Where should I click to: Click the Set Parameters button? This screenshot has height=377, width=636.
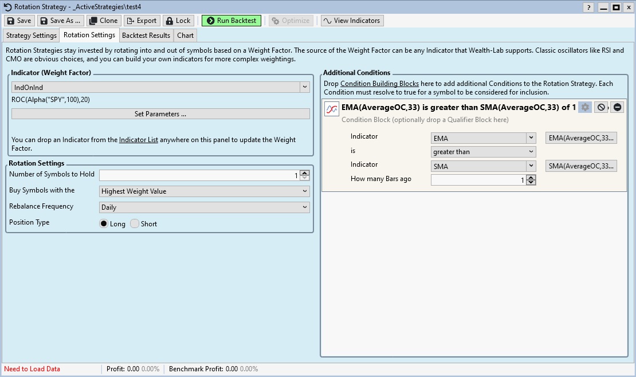click(160, 114)
